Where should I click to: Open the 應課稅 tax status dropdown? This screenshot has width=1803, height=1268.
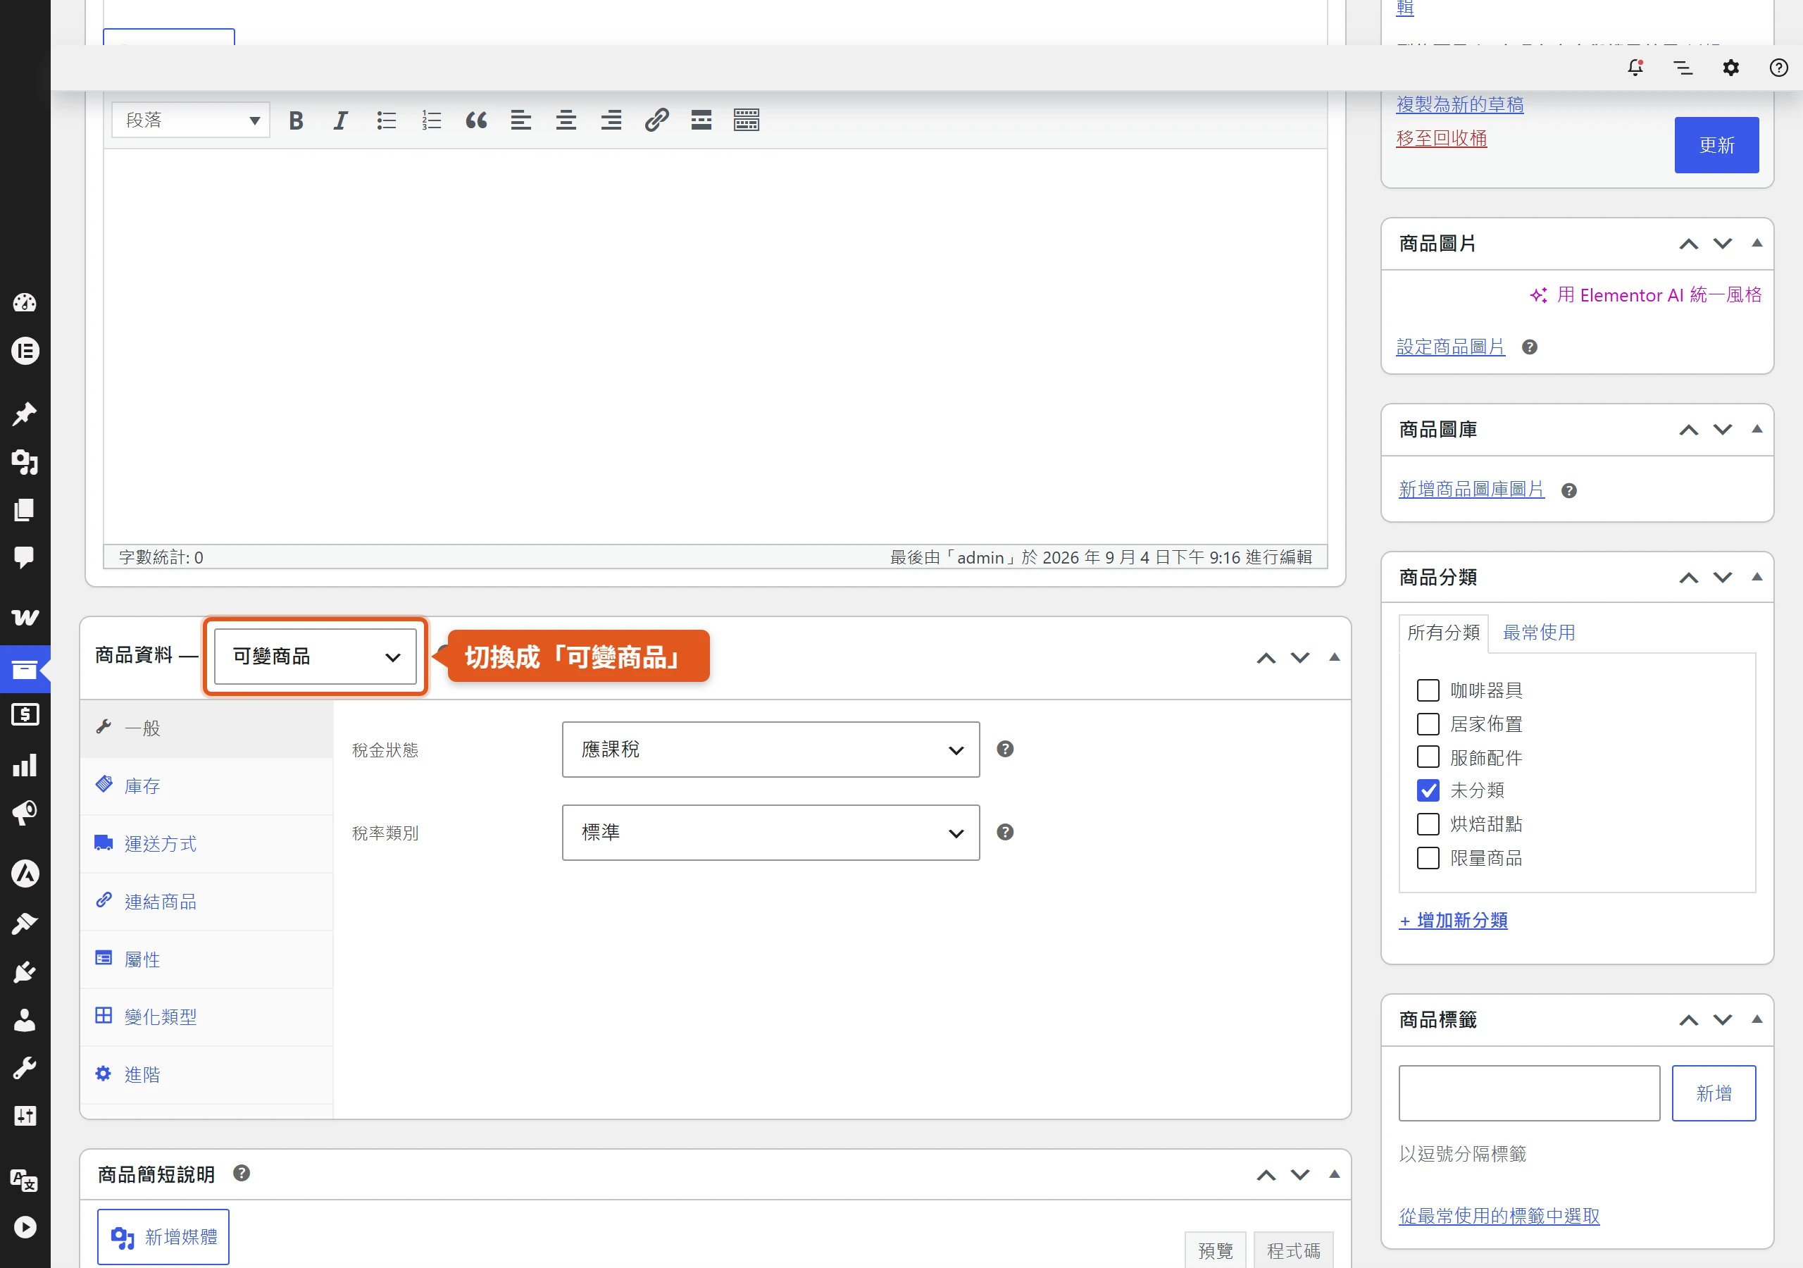(771, 750)
